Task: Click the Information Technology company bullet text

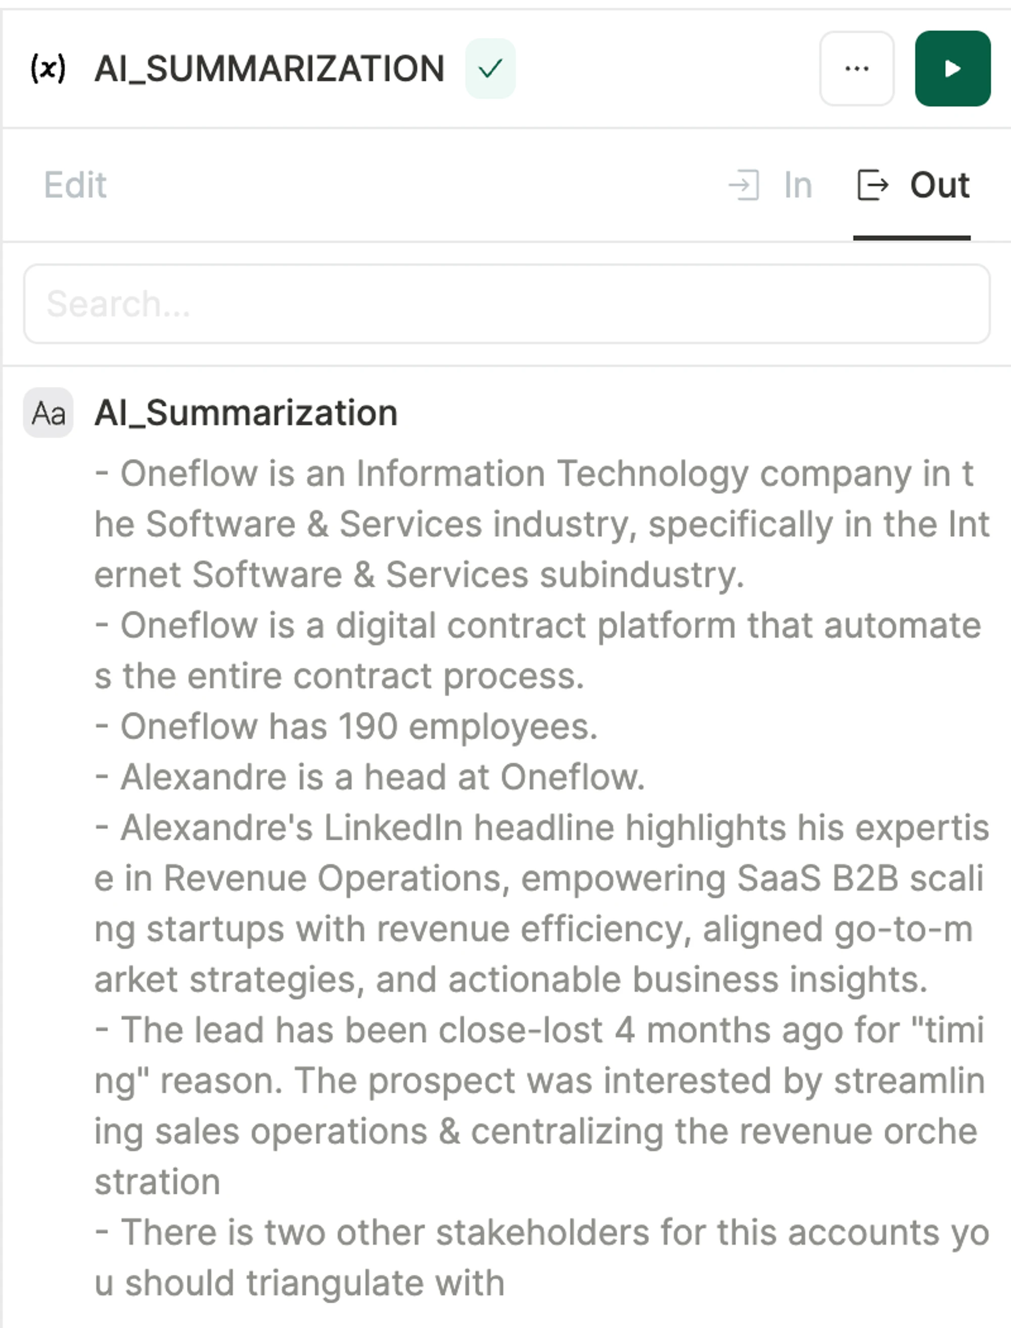Action: (541, 524)
